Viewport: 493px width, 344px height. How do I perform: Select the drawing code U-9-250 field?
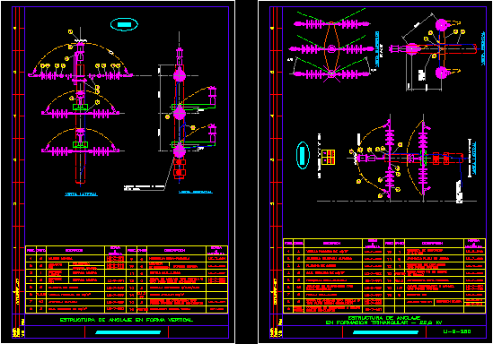pos(456,331)
